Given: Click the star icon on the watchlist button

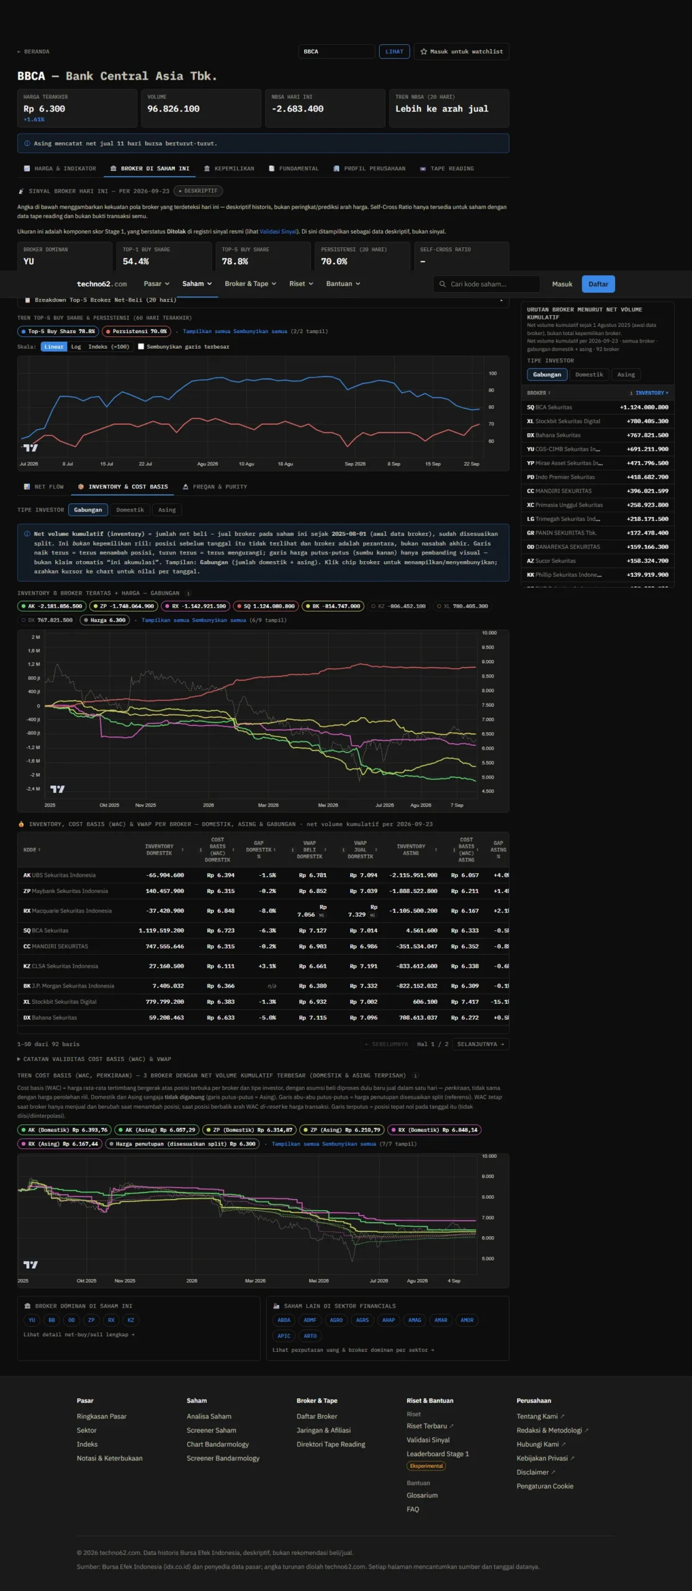Looking at the screenshot, I should 424,52.
